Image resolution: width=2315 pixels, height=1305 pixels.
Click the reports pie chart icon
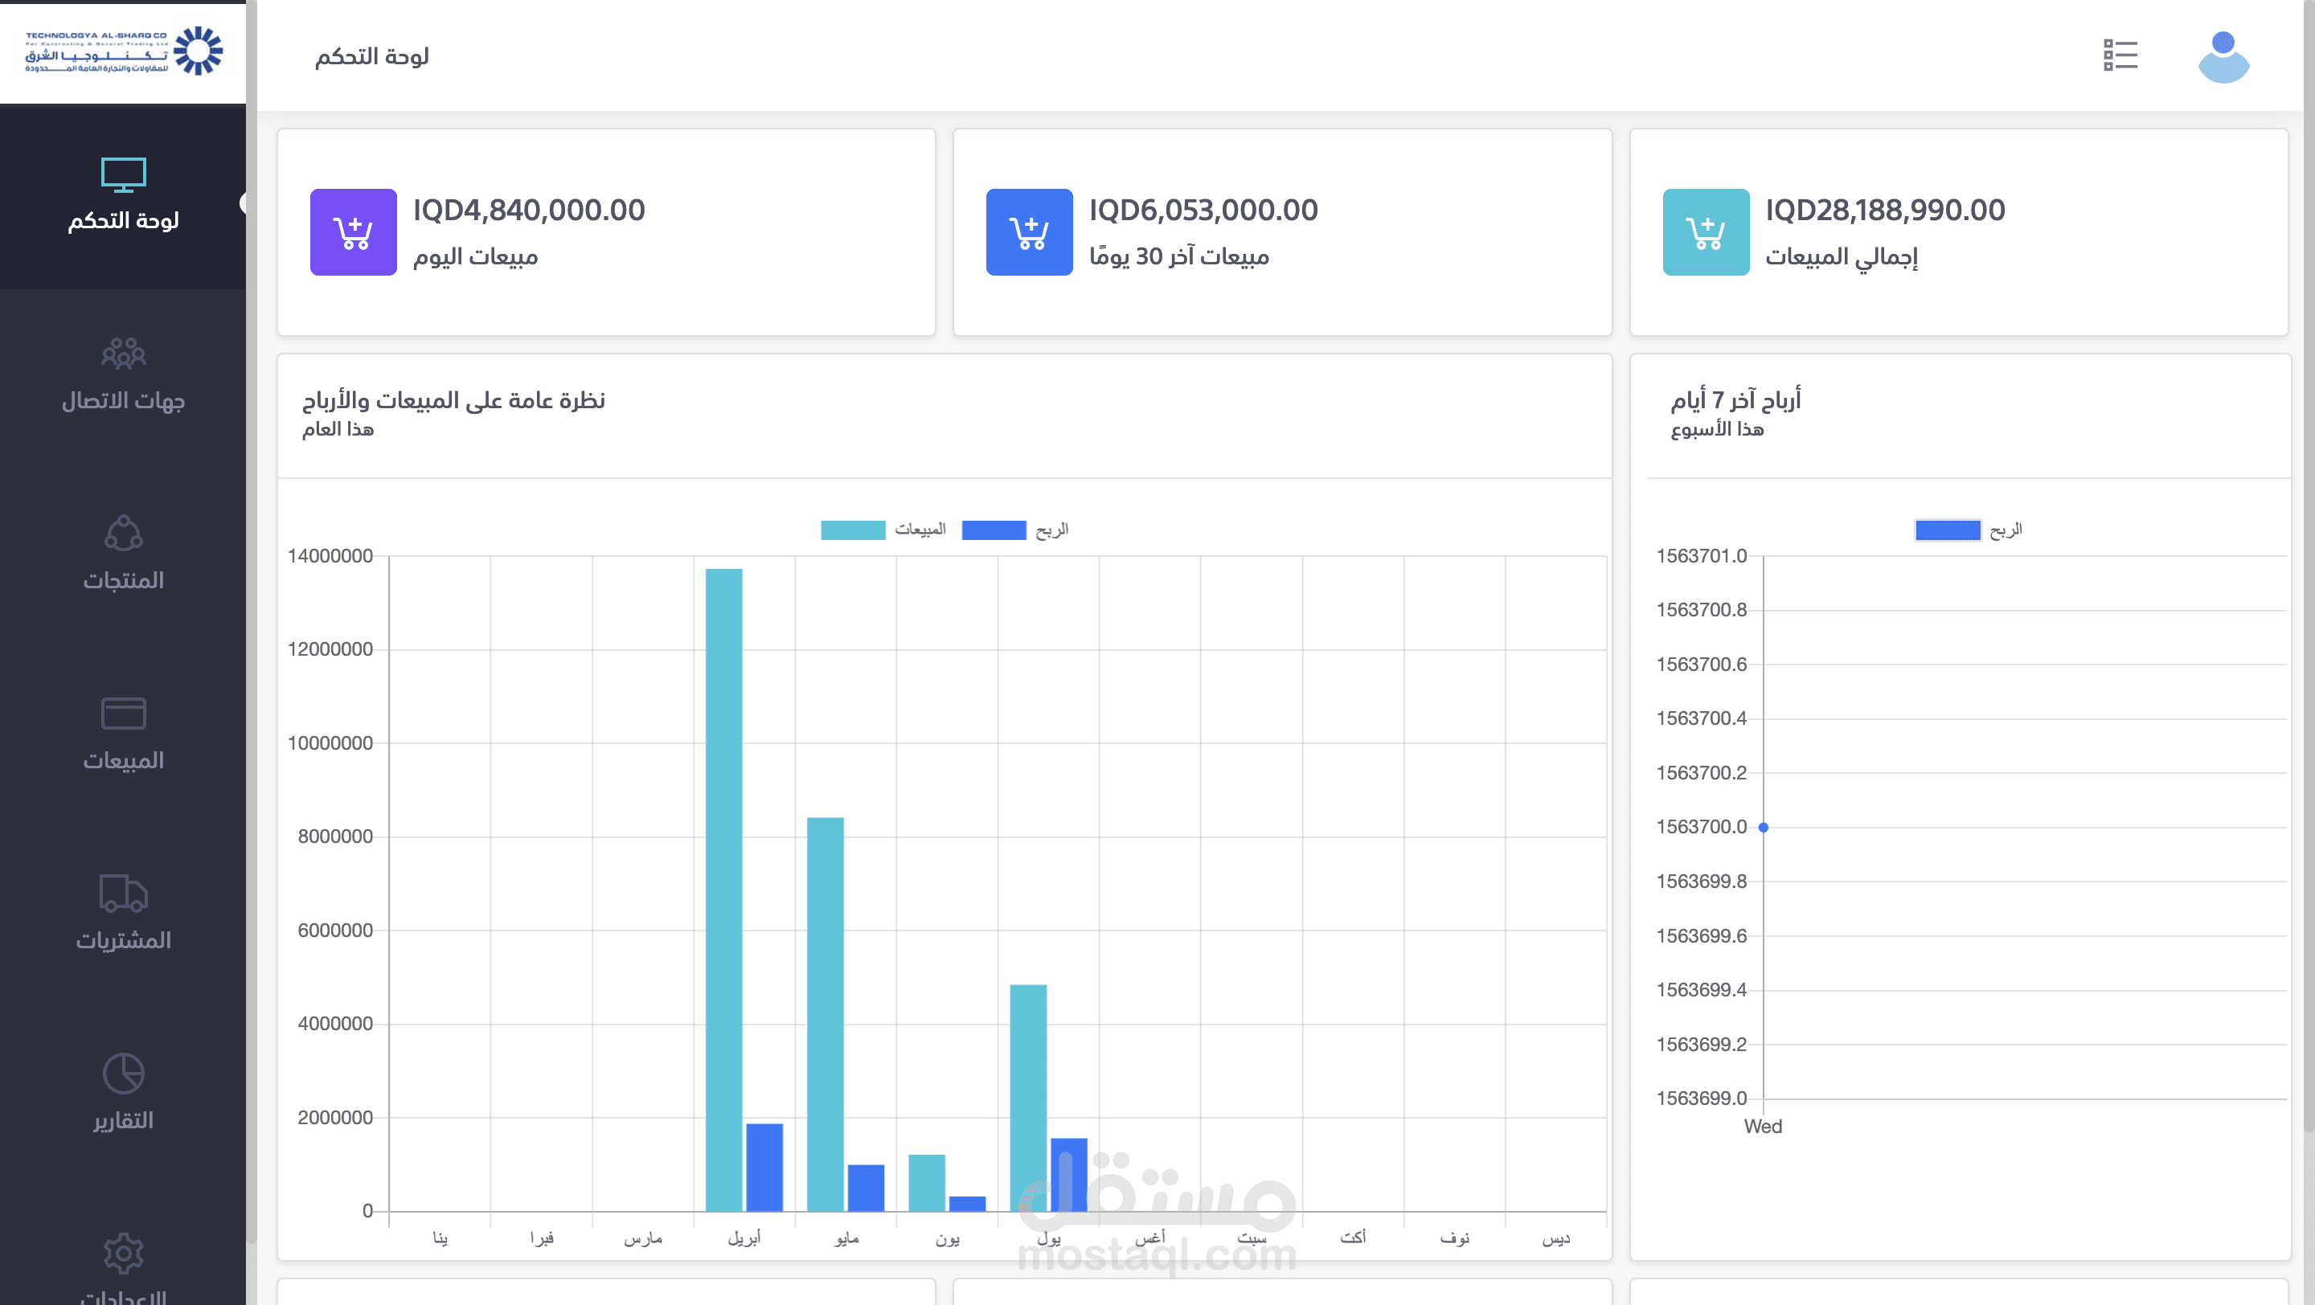point(123,1074)
